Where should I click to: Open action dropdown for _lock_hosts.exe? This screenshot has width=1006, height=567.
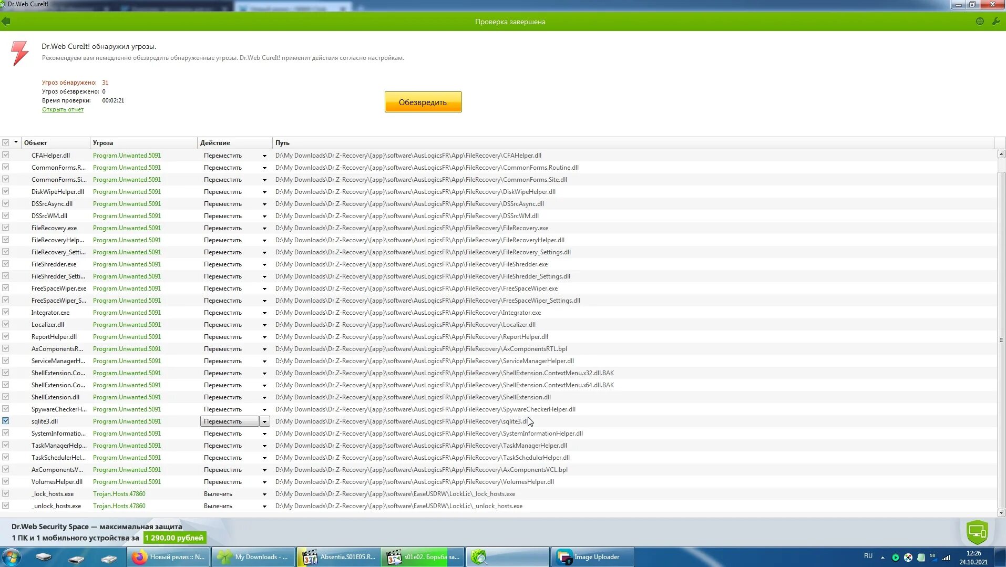coord(264,494)
